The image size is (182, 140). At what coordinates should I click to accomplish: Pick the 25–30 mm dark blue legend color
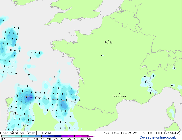pyautogui.click(x=58, y=136)
